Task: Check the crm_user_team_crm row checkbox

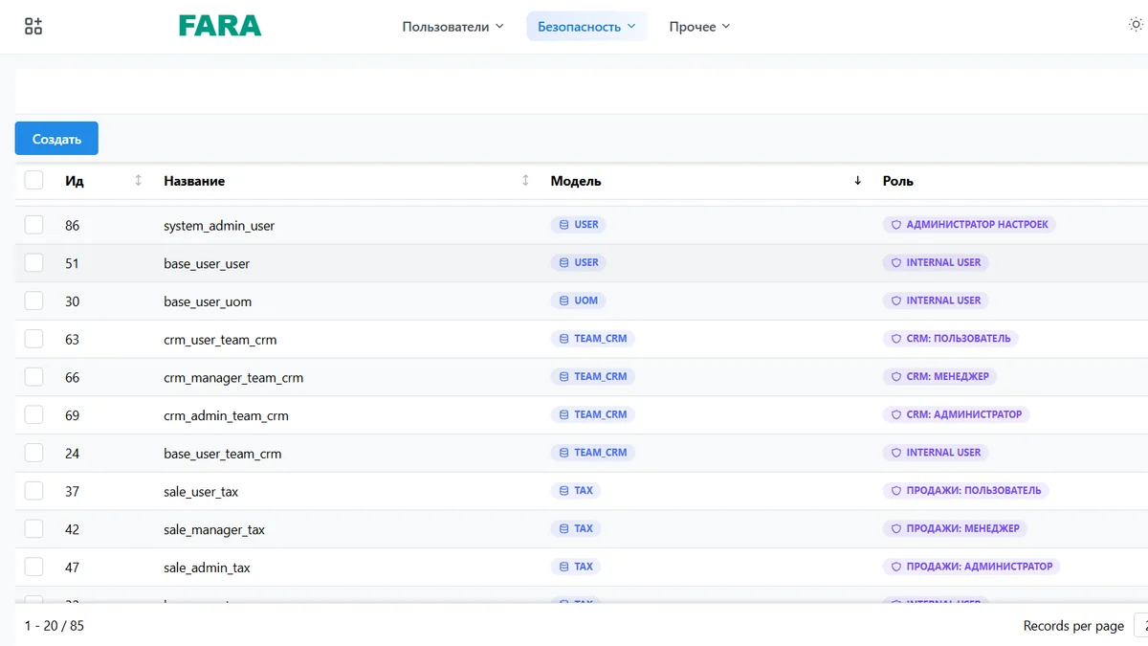Action: 33,339
